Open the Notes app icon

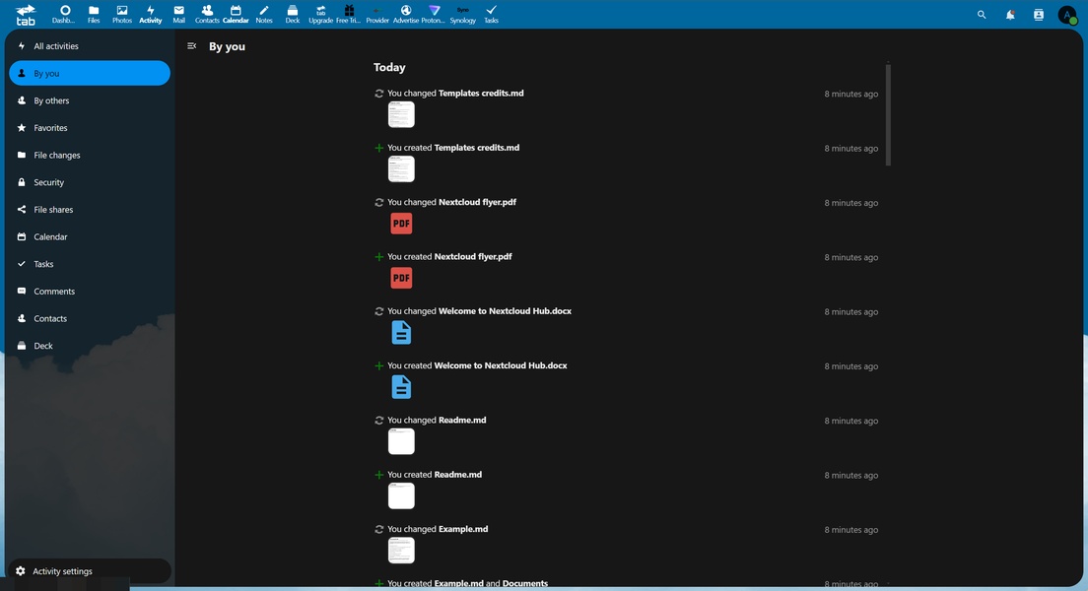tap(264, 14)
